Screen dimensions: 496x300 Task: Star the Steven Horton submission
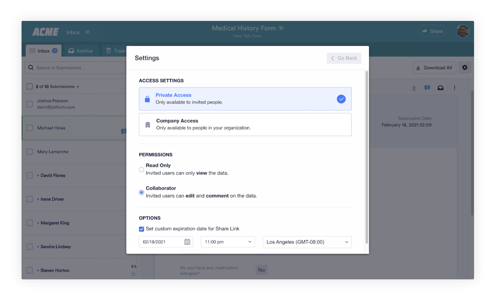pyautogui.click(x=133, y=274)
